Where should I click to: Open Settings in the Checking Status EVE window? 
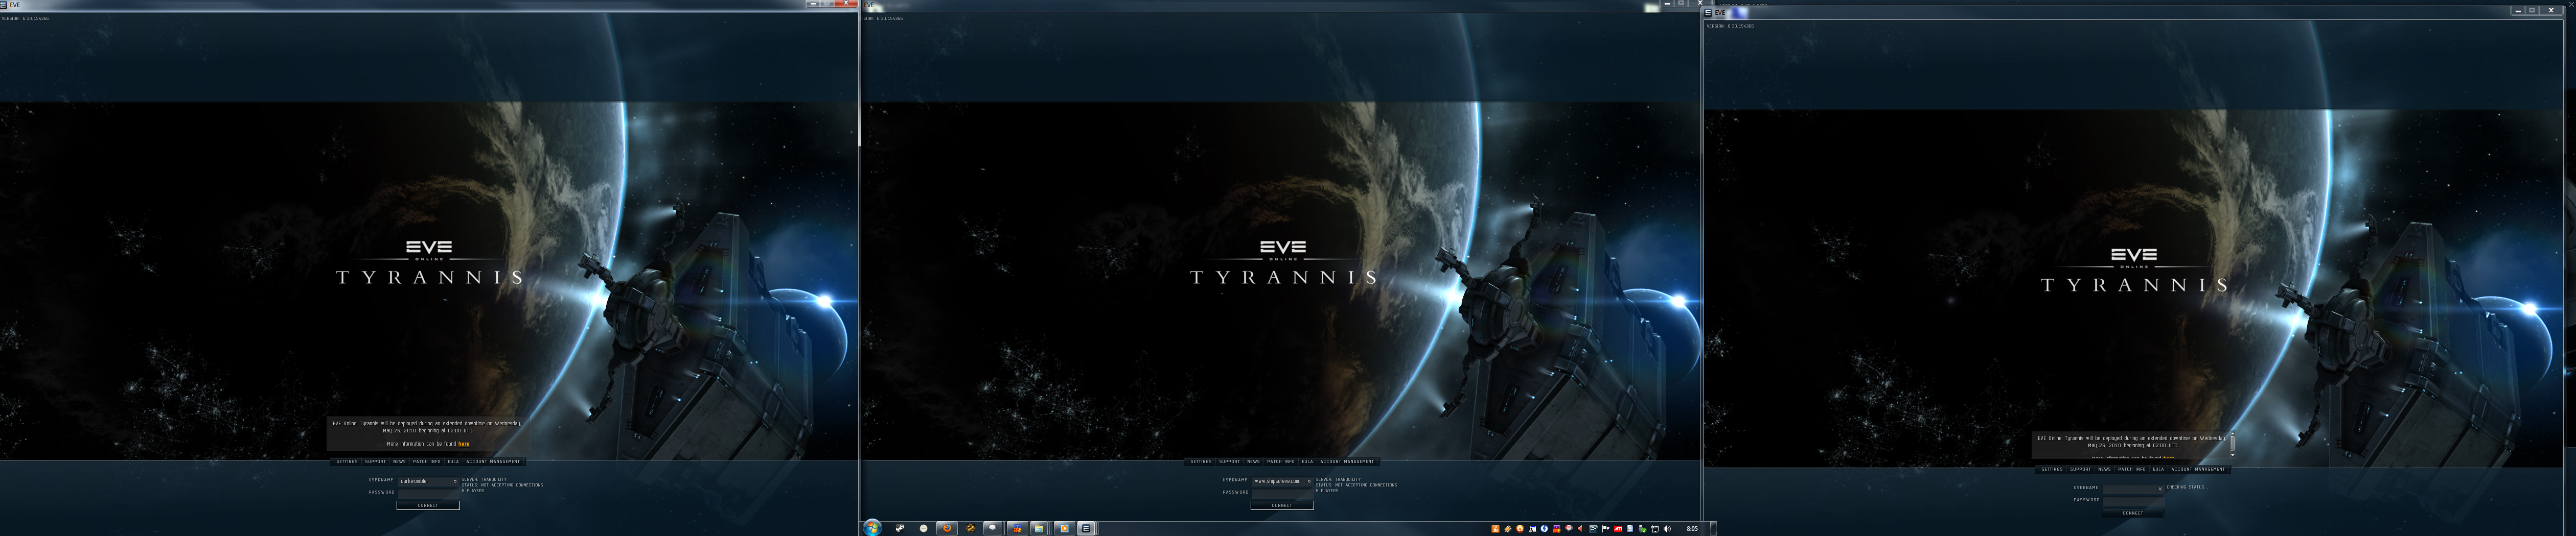click(x=2052, y=469)
